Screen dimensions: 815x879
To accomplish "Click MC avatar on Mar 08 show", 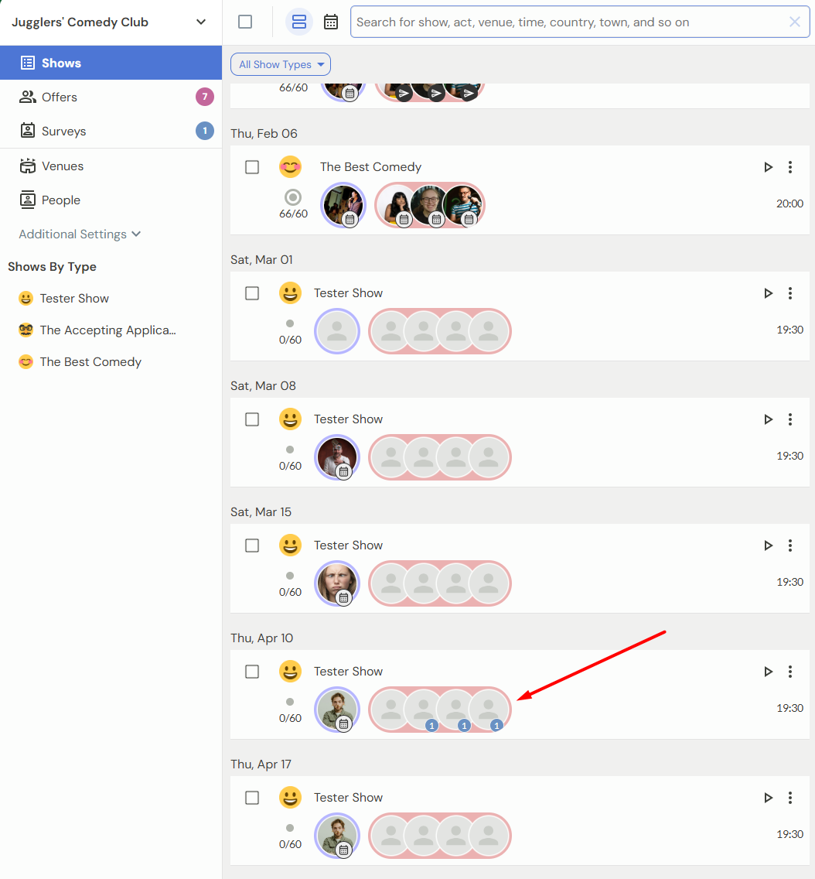I will click(x=336, y=457).
